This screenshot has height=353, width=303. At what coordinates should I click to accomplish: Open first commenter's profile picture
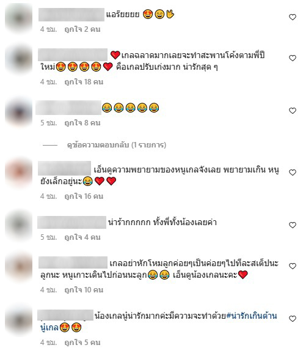pyautogui.click(x=19, y=18)
